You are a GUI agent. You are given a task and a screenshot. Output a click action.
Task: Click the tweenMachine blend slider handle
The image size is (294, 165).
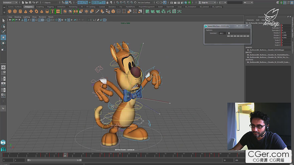click(229, 33)
